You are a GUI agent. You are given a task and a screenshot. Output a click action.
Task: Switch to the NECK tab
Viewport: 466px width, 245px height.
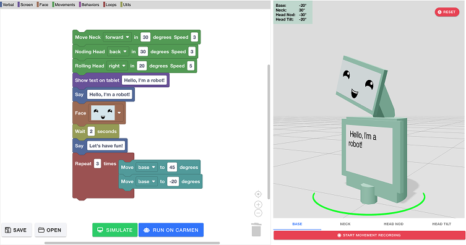click(345, 224)
